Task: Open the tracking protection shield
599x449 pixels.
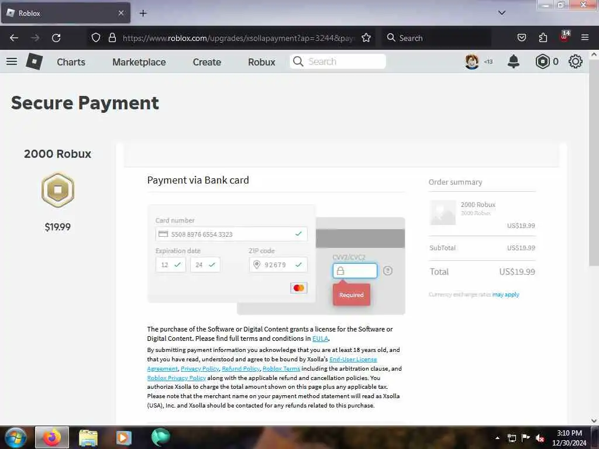Action: tap(96, 38)
